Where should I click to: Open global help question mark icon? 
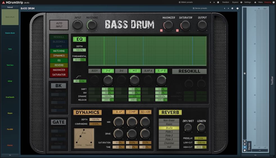pyautogui.click(x=273, y=2)
